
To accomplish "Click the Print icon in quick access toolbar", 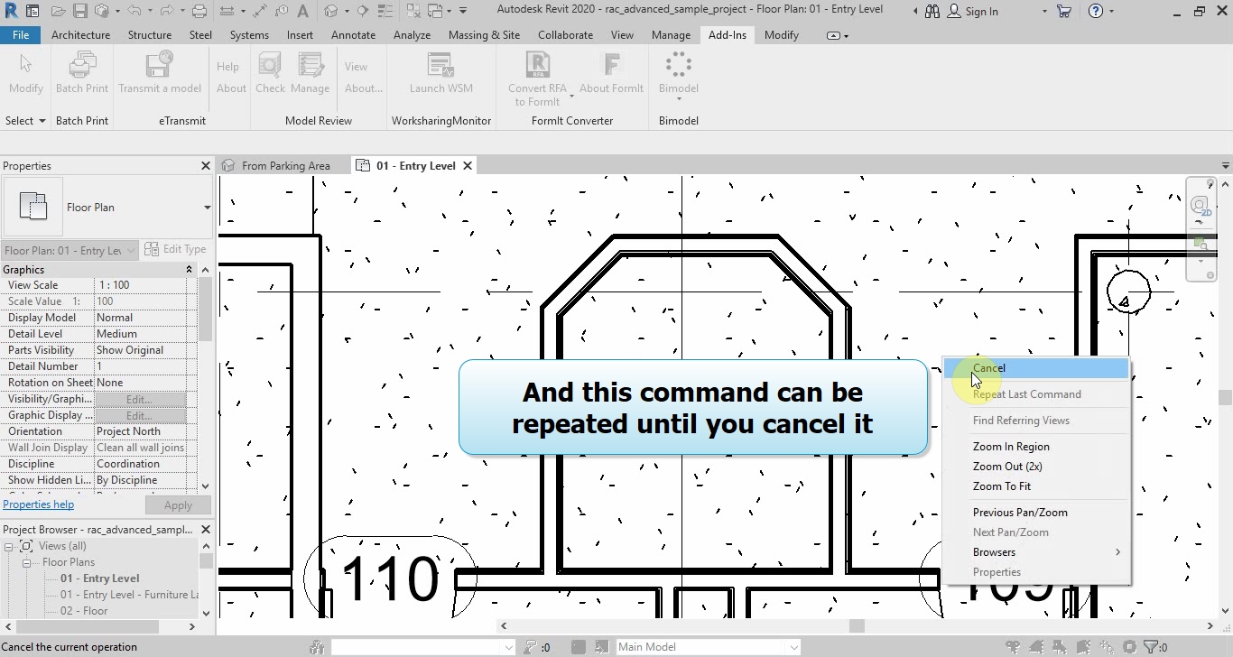I will tap(199, 11).
